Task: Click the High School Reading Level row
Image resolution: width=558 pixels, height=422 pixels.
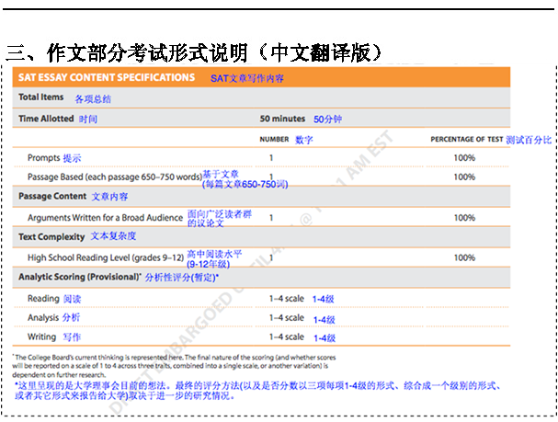Action: [x=103, y=257]
